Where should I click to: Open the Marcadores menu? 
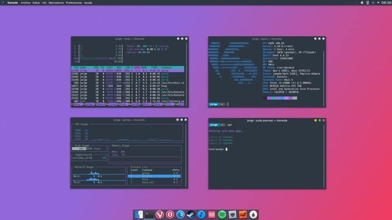(56, 3)
